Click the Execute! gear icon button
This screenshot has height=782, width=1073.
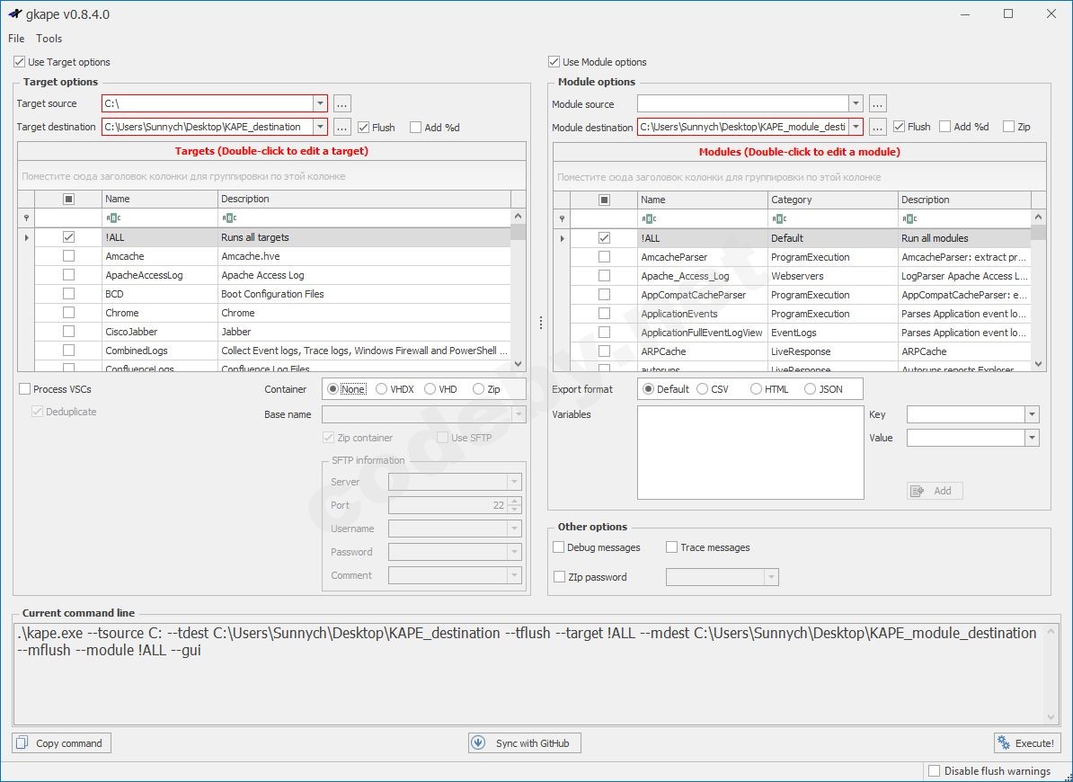point(1004,743)
